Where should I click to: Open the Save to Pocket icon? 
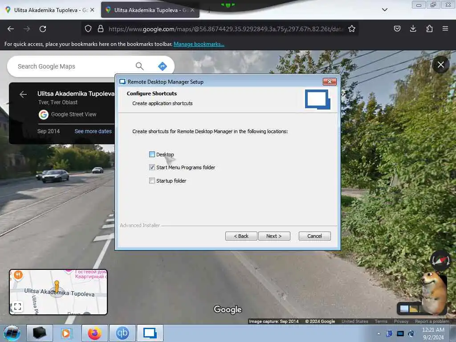pyautogui.click(x=397, y=28)
